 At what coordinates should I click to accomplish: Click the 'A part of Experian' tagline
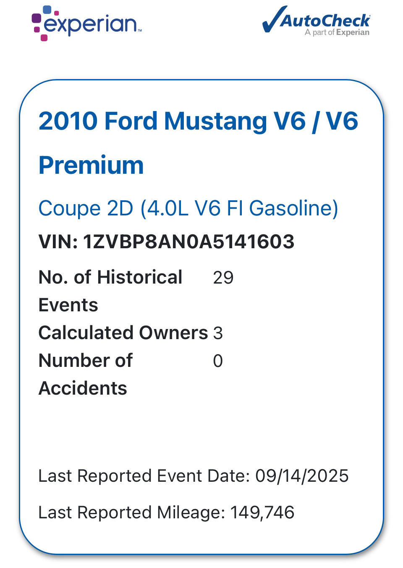pos(337,32)
